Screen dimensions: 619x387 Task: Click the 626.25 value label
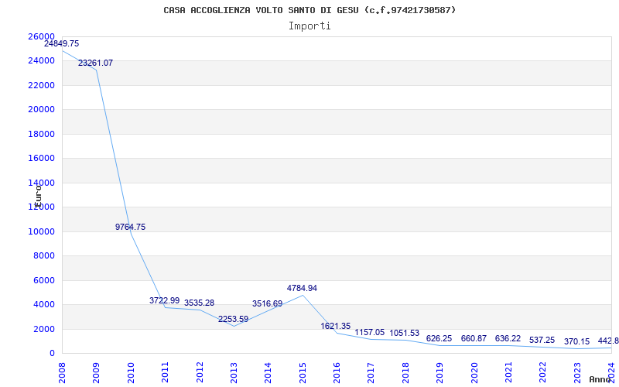pos(439,339)
